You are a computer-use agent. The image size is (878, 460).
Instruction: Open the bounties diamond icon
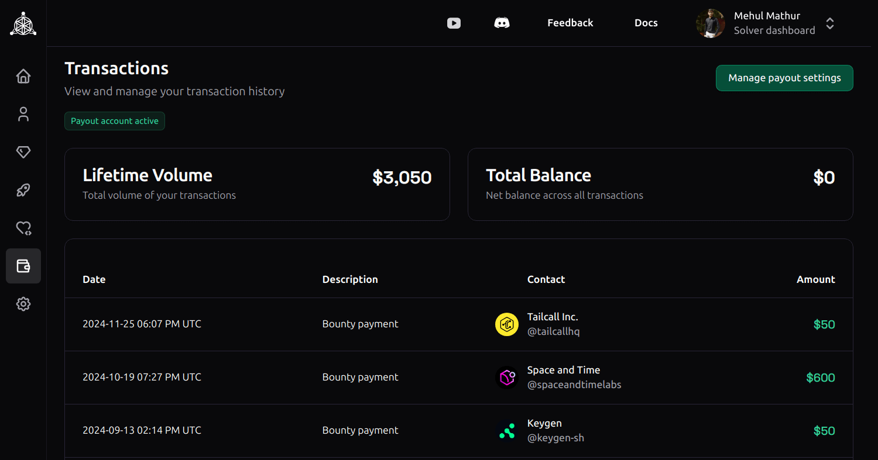pyautogui.click(x=23, y=152)
